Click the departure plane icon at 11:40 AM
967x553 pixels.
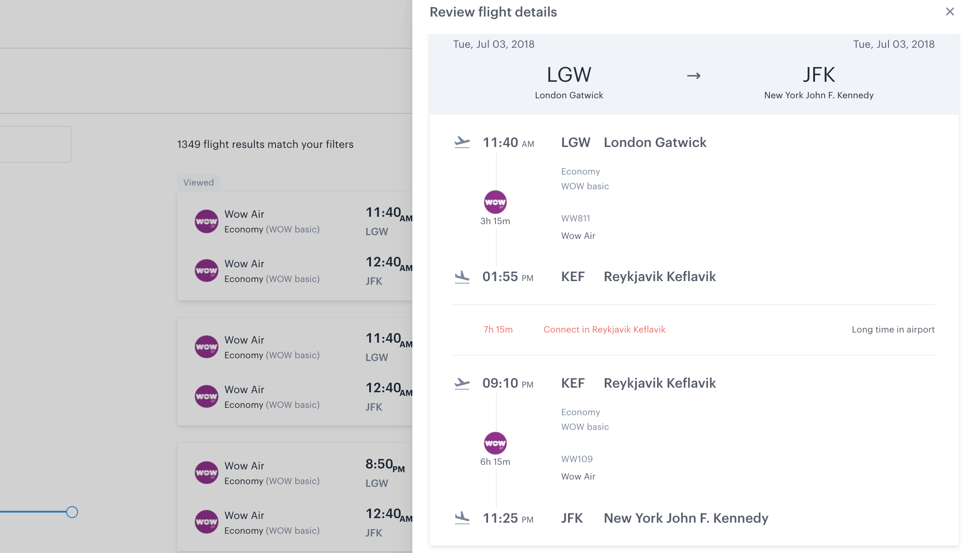tap(462, 142)
